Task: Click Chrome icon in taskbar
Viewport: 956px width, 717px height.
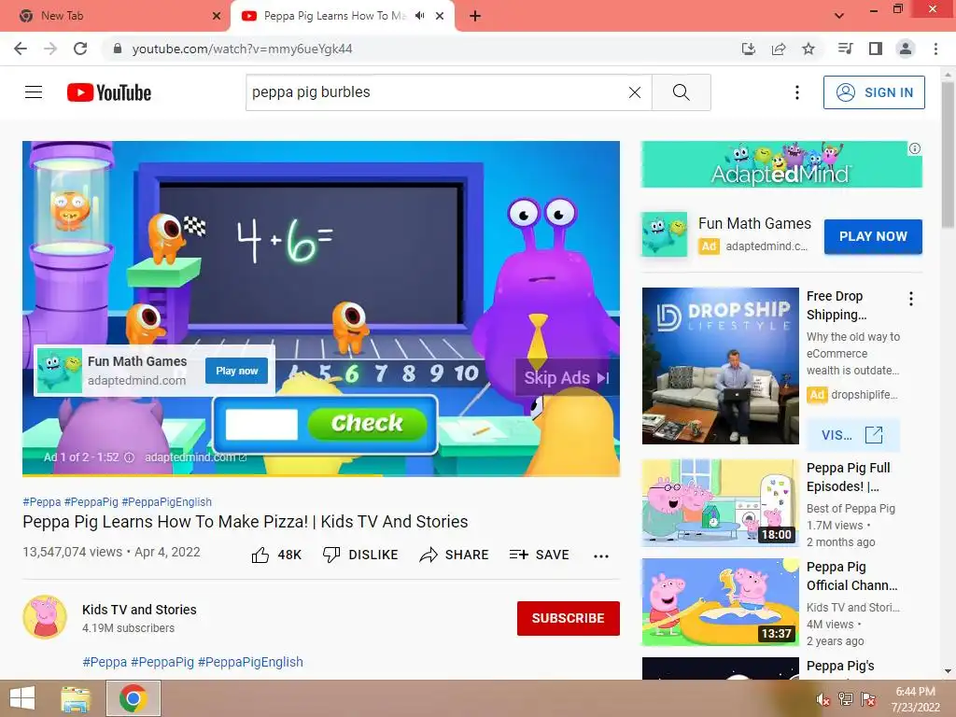Action: (134, 698)
